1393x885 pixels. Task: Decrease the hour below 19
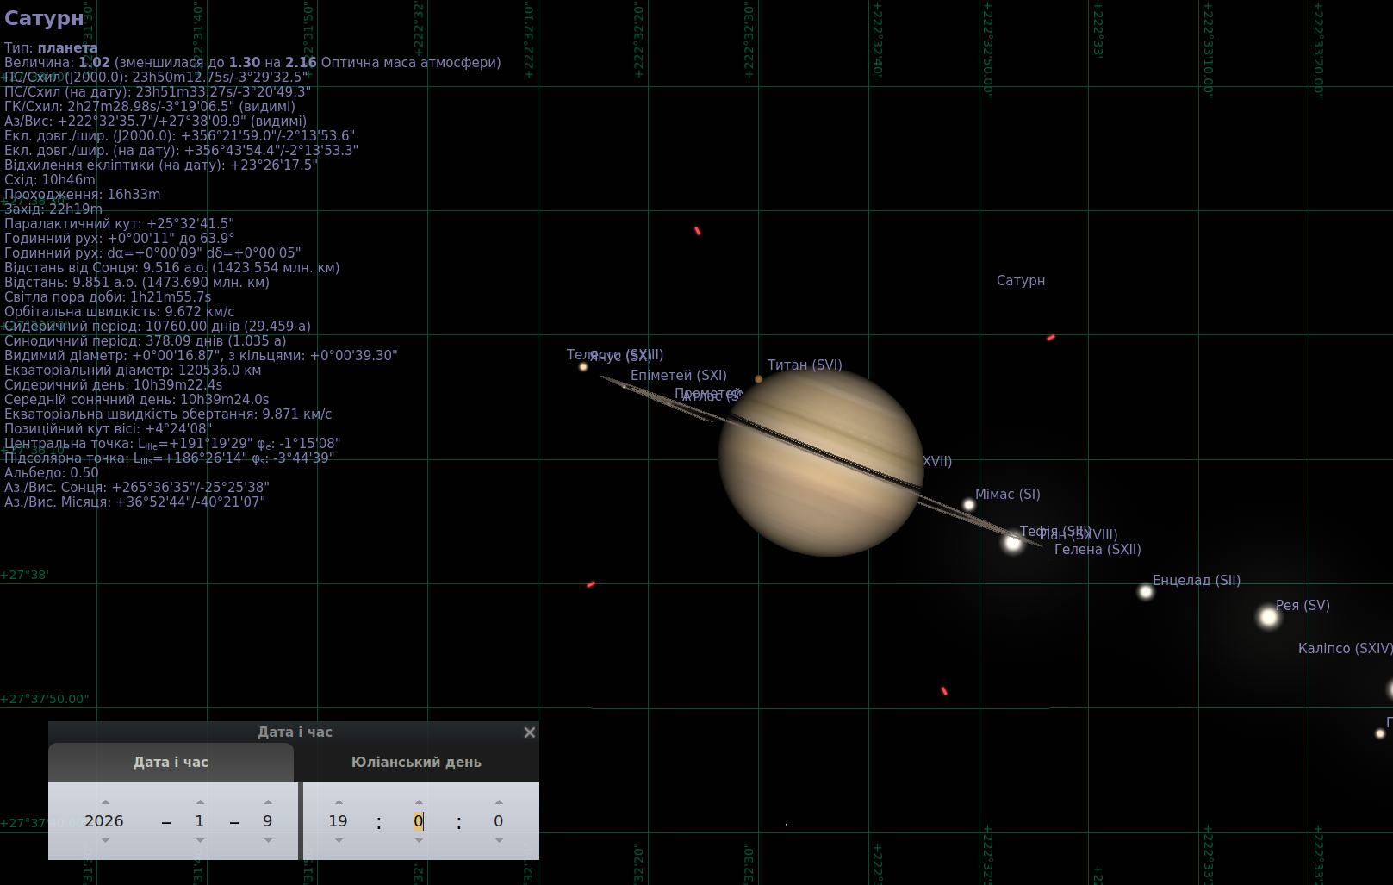339,840
